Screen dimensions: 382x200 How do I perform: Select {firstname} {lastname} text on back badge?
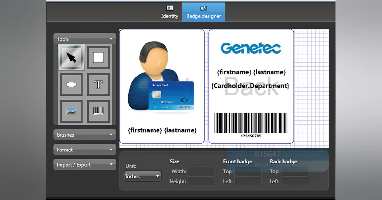point(251,72)
